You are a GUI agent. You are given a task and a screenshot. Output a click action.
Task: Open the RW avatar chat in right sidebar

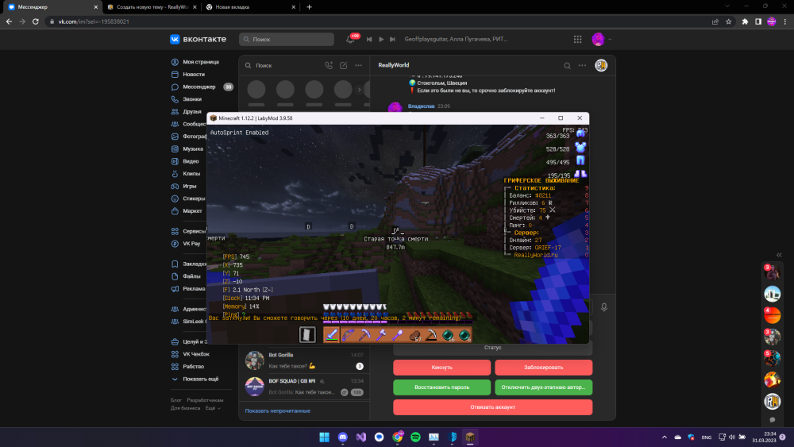coord(773,402)
